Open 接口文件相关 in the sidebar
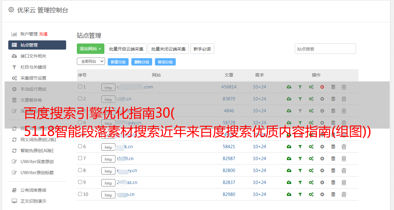 (x=33, y=56)
